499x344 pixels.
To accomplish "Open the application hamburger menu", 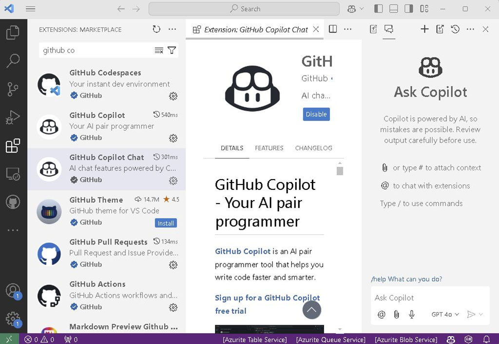I will [x=31, y=9].
